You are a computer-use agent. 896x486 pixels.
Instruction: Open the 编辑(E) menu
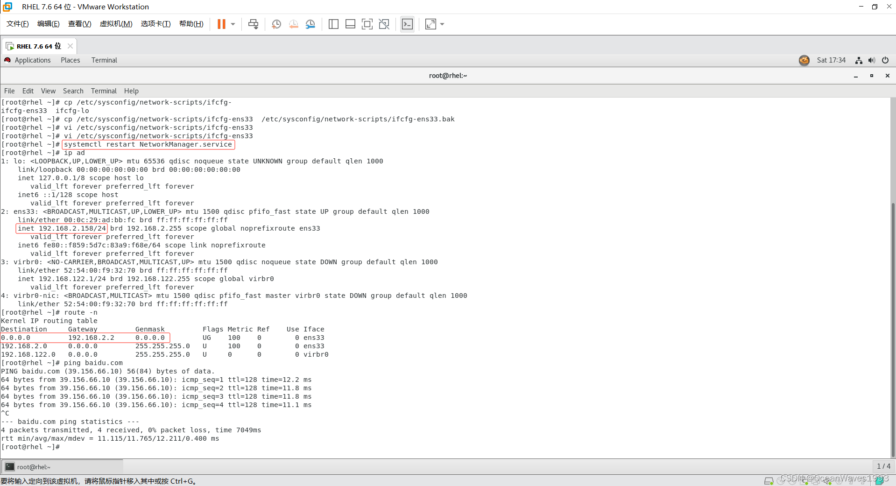pos(49,24)
